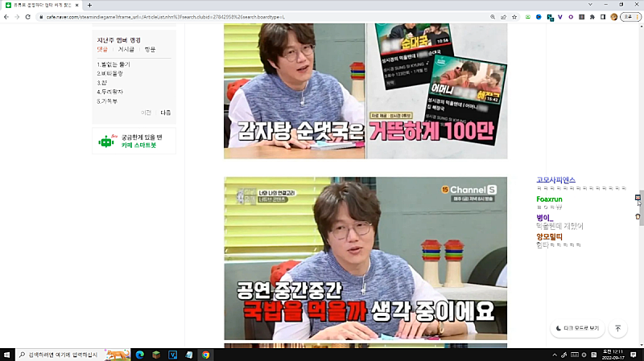Viewport: 644px width, 361px height.
Task: Open the purple V extension
Action: pos(559,17)
